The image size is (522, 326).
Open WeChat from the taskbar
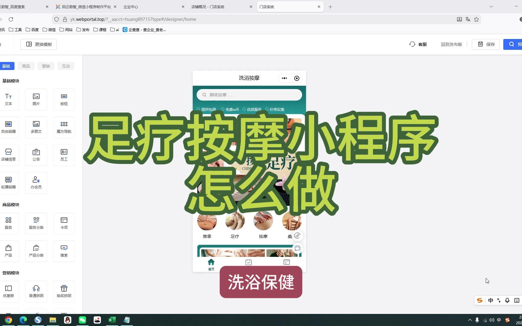coord(82,320)
